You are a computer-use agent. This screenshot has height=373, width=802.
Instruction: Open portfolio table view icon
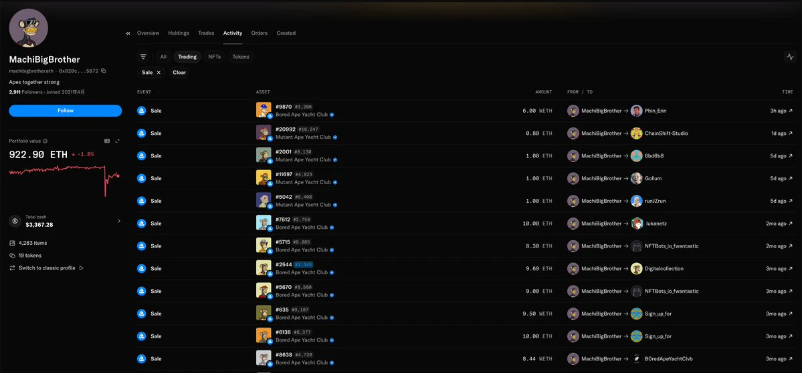click(107, 141)
